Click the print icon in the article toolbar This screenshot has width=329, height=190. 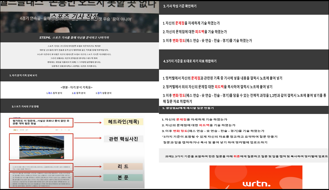69,129
